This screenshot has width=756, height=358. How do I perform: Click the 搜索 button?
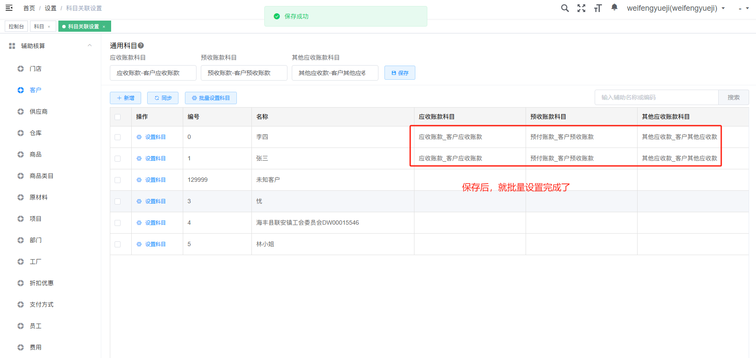tap(734, 97)
